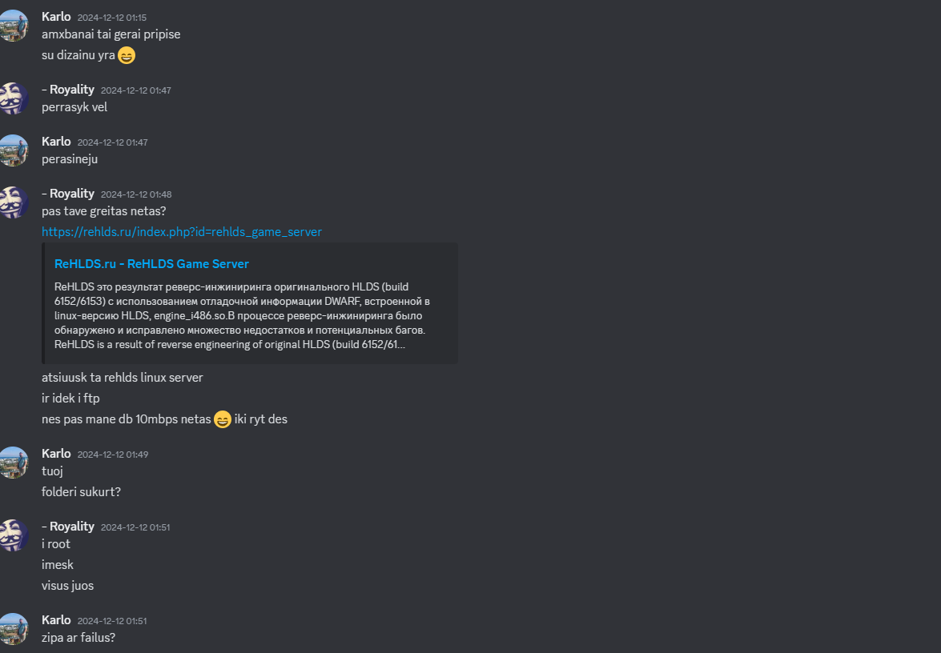
Task: Click the '– Royality' username at 01:51
Action: click(68, 527)
